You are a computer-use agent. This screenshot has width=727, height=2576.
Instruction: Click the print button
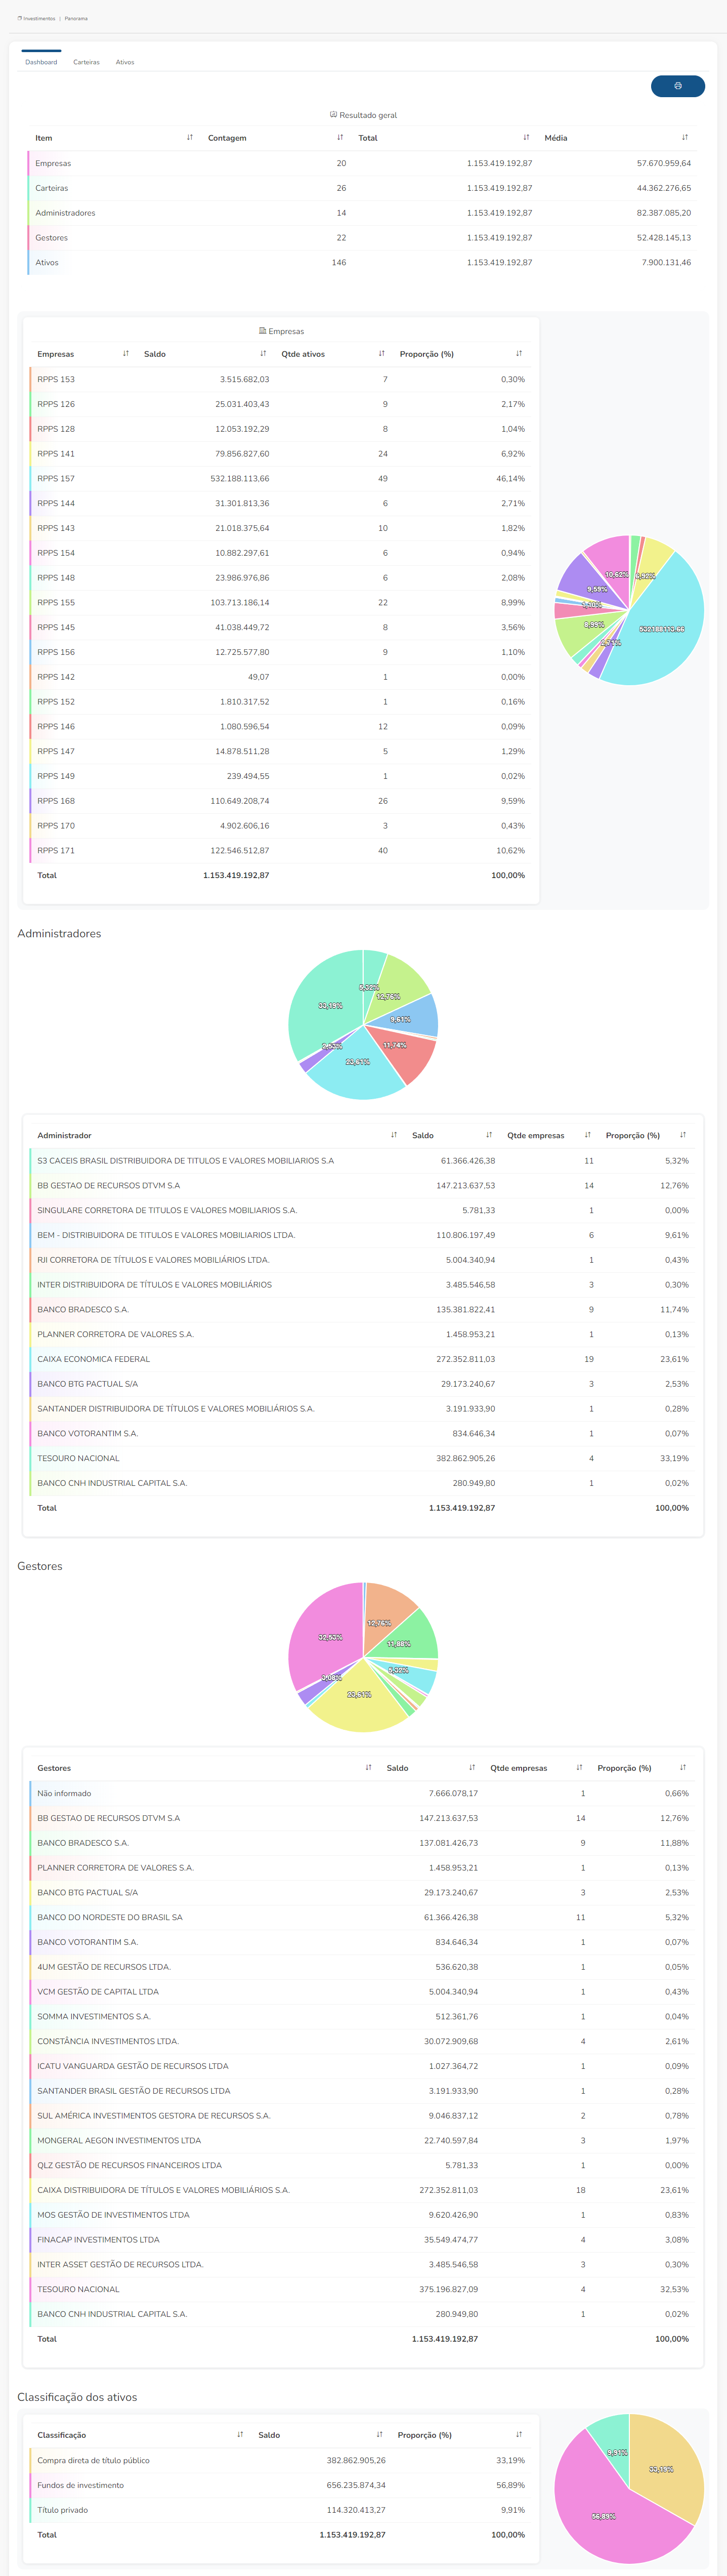677,86
